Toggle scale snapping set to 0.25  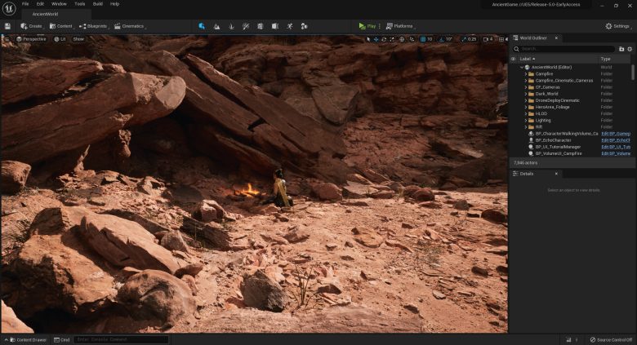(x=469, y=39)
